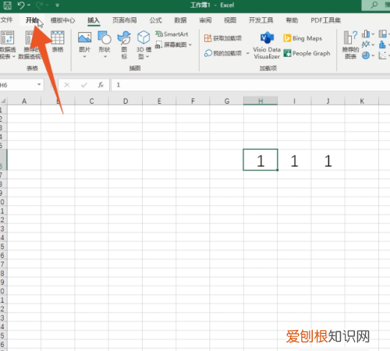Viewport: 390px width, 351px height.
Task: Insert Pictures (图片) icon
Action: coord(84,37)
